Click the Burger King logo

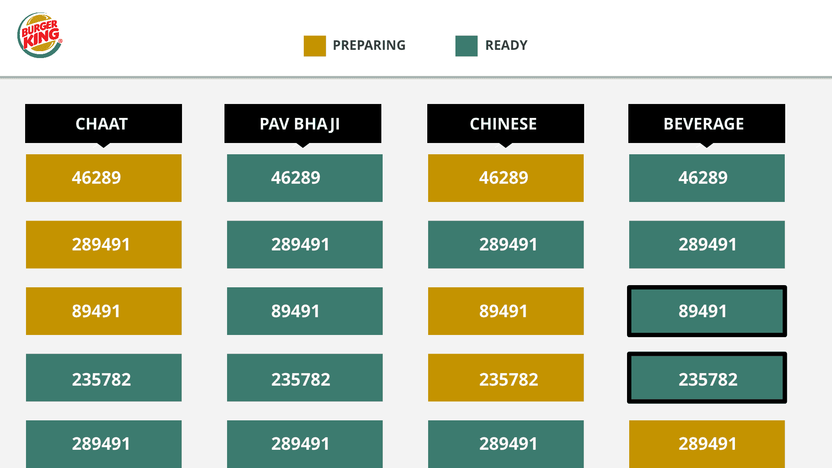40,35
